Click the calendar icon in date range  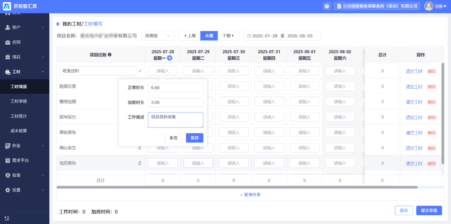[249, 36]
